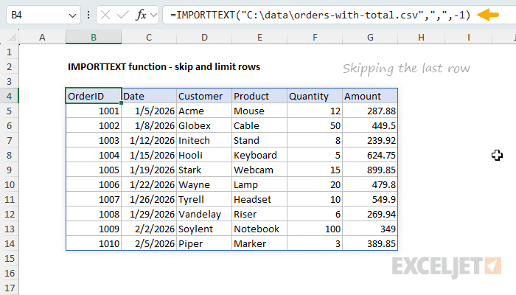
Task: Select product cell 'Notebook'
Action: [259, 229]
